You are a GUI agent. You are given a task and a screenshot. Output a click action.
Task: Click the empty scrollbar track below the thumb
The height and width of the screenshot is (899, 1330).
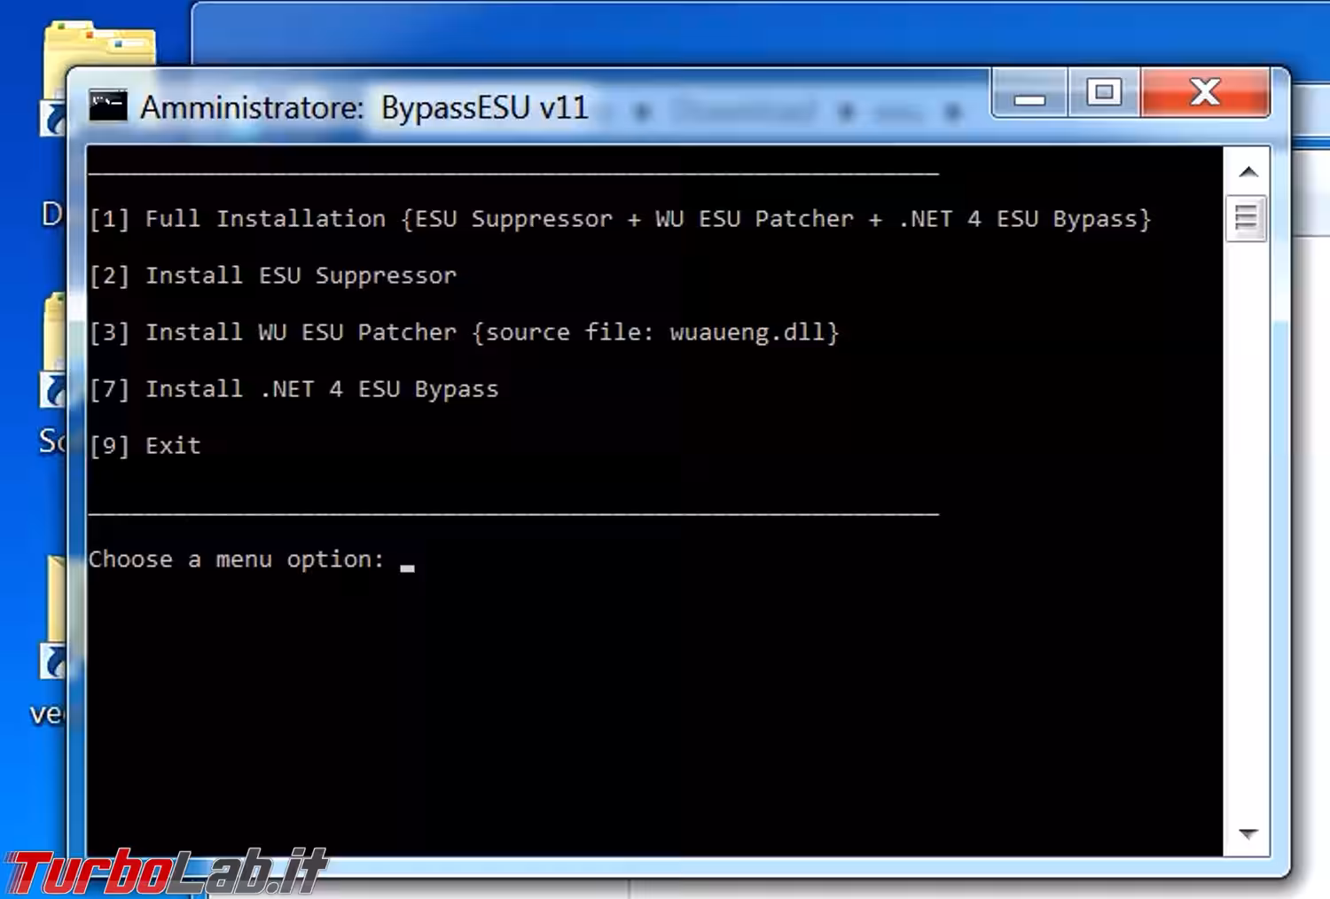pyautogui.click(x=1246, y=532)
